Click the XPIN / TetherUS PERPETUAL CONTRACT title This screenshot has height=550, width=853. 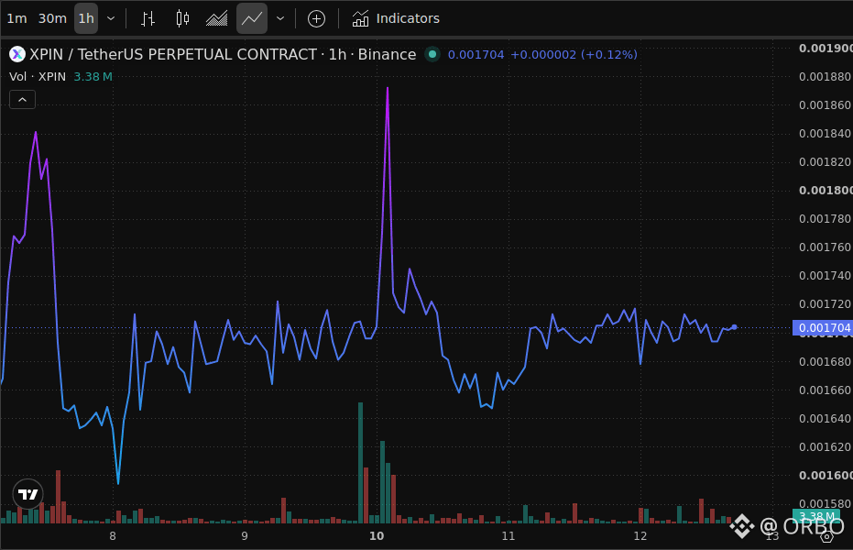pyautogui.click(x=173, y=54)
